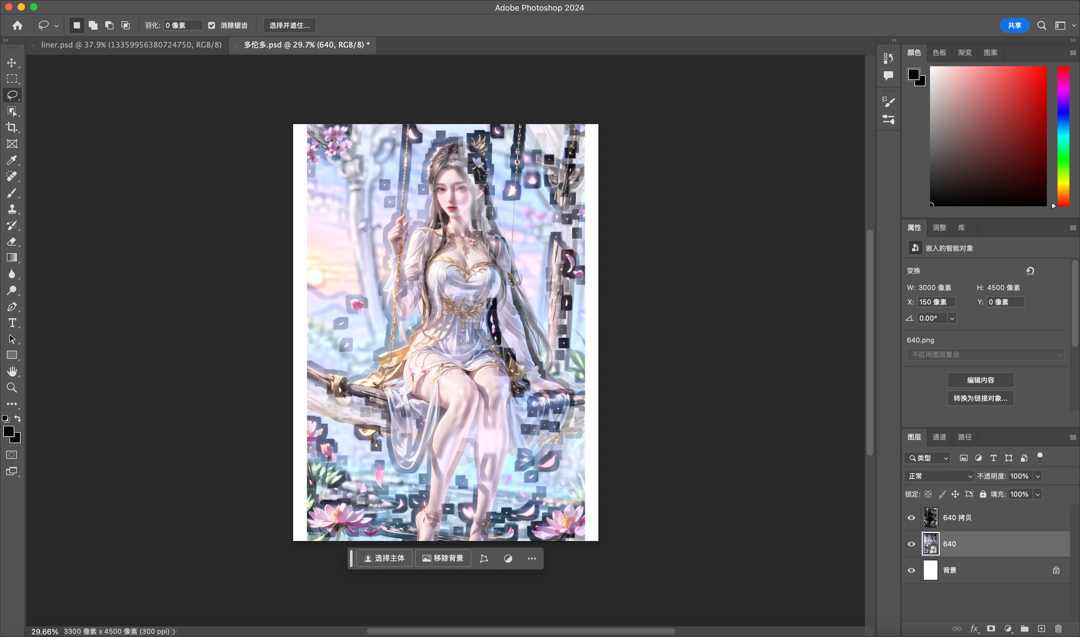Viewport: 1080px width, 637px height.
Task: Select the Brush tool
Action: [x=12, y=193]
